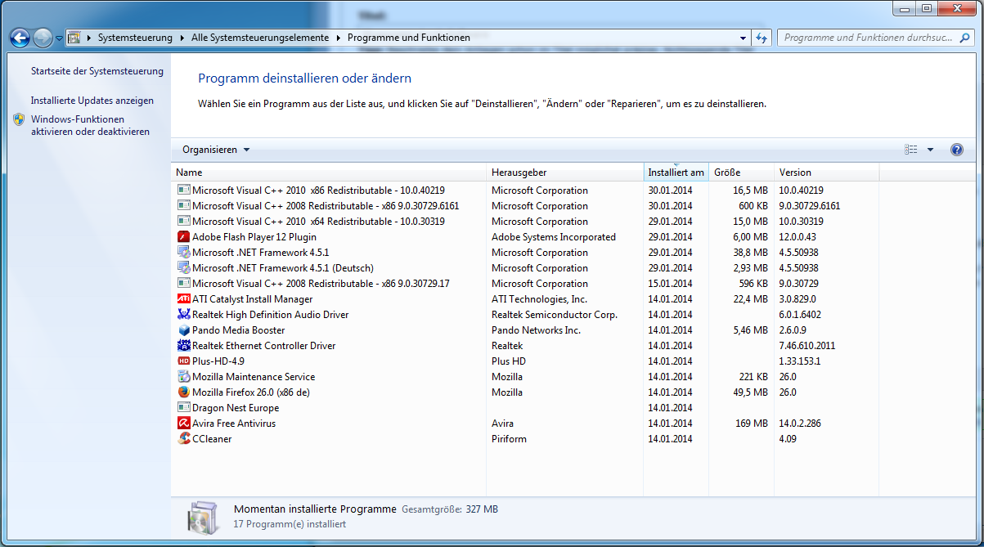Viewport: 984px width, 547px height.
Task: Click size value 49,5 MB
Action: (750, 392)
